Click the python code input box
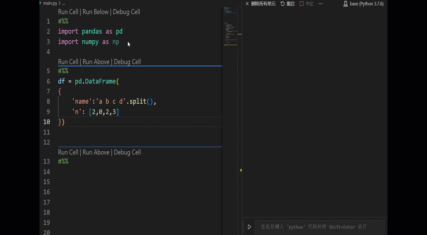 pos(320,227)
